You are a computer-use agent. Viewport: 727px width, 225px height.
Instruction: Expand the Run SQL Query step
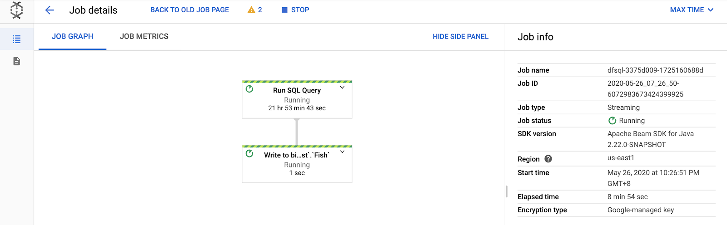click(x=342, y=88)
